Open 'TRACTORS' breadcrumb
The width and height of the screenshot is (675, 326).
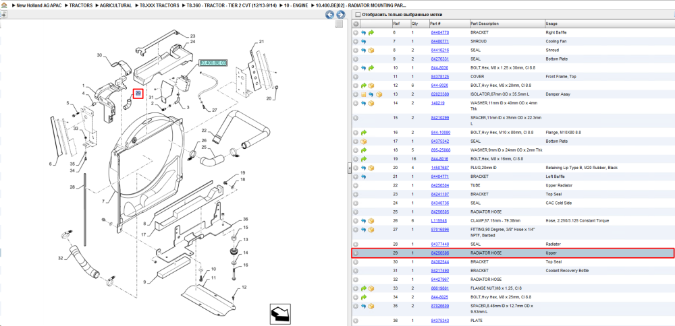click(x=81, y=6)
